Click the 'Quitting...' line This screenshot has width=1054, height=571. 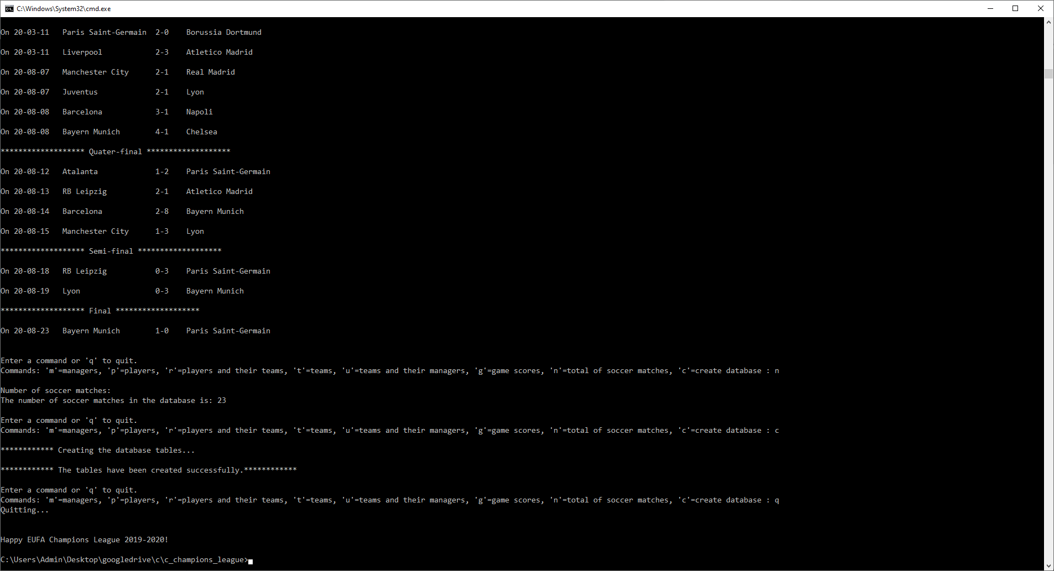(25, 510)
